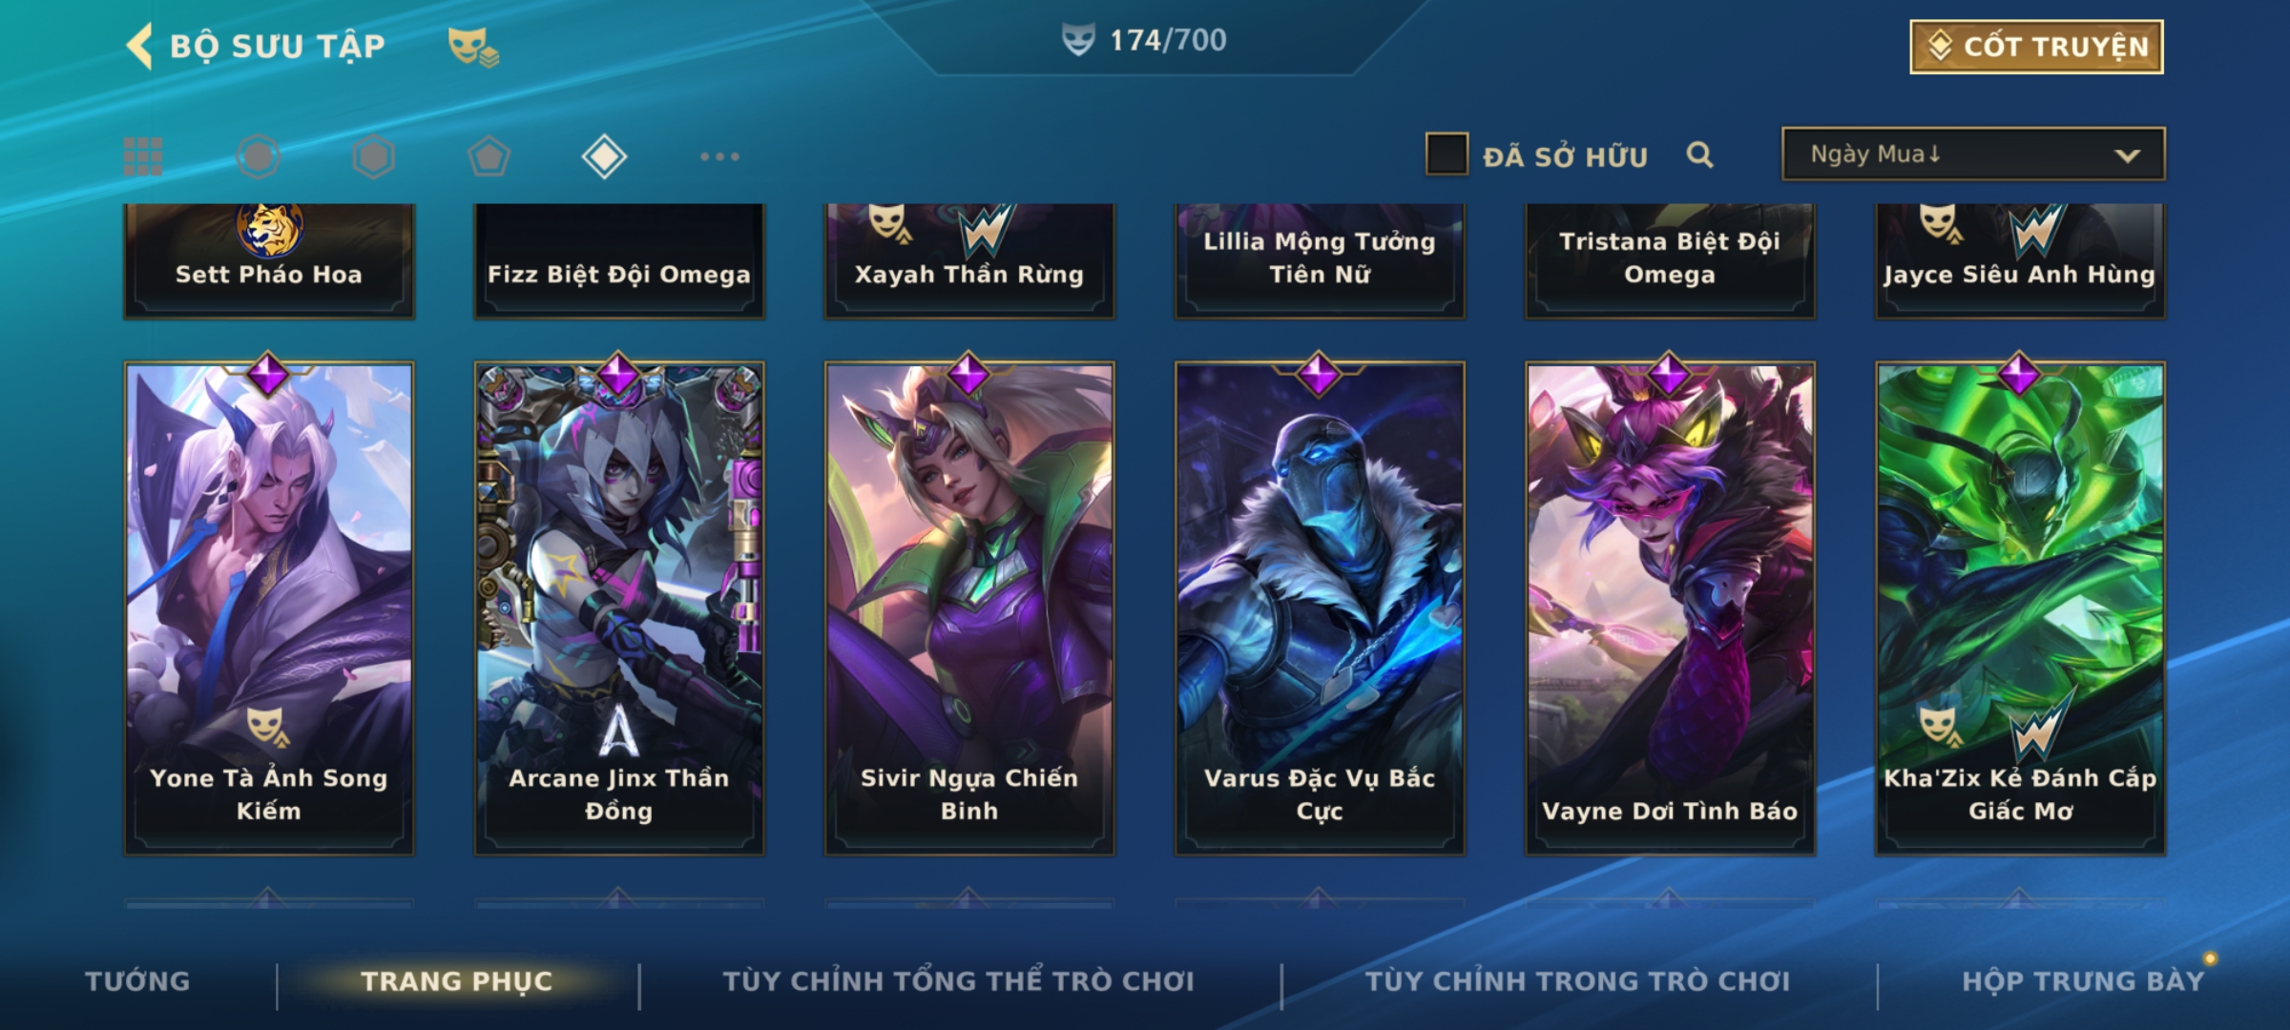Click the Cốt Truyện button
Screen dimensions: 2290x1030
[2036, 47]
